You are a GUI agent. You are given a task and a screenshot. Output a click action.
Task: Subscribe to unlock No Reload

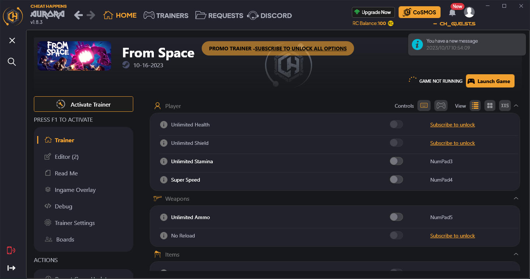(452, 236)
